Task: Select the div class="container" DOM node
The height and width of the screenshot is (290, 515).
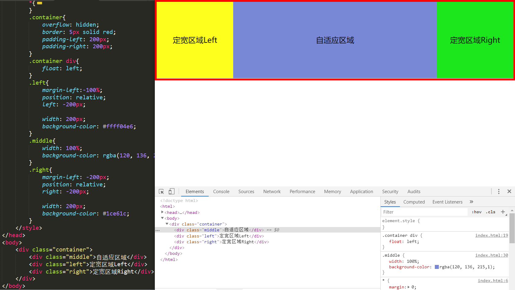Action: (198, 224)
